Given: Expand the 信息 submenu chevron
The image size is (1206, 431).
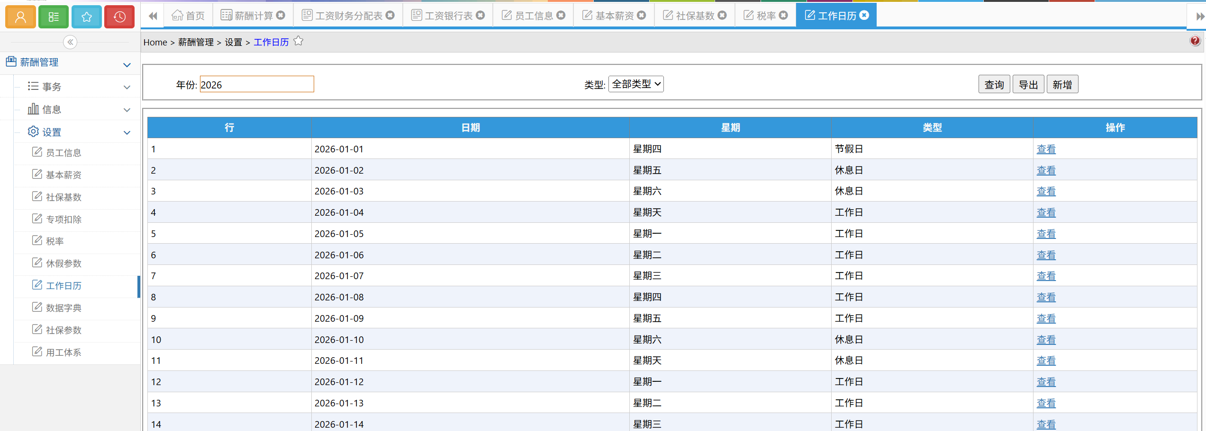Looking at the screenshot, I should [127, 110].
